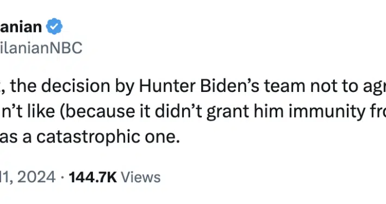
Task: Click the blue verified checkmark badge
Action: (x=54, y=26)
